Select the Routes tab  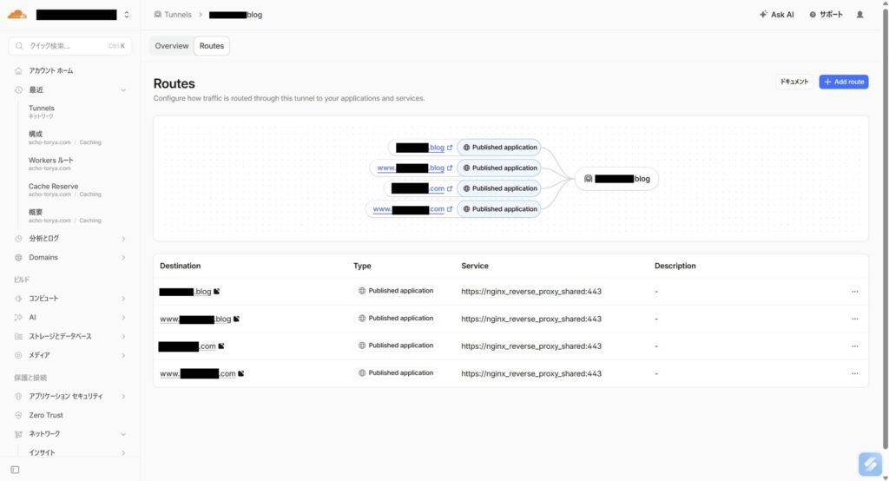(x=212, y=46)
